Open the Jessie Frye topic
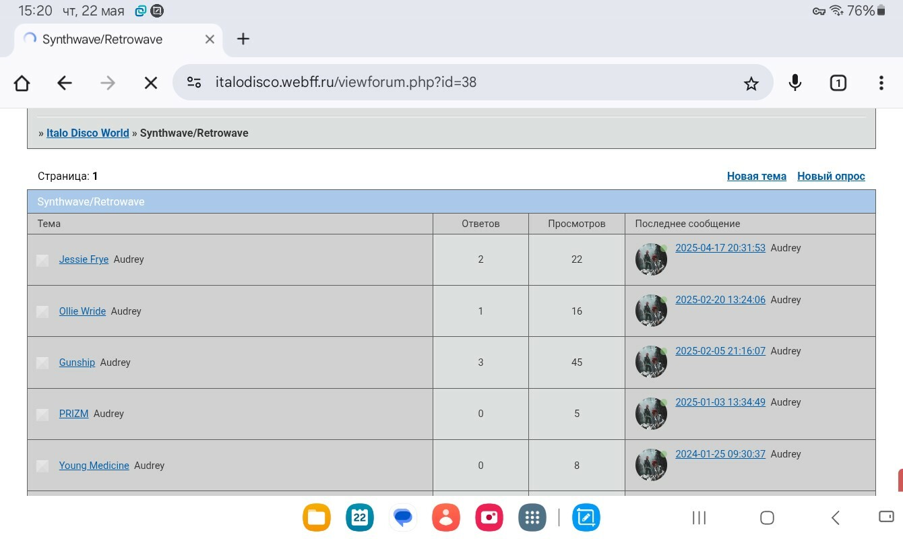The image size is (903, 539). pos(84,259)
